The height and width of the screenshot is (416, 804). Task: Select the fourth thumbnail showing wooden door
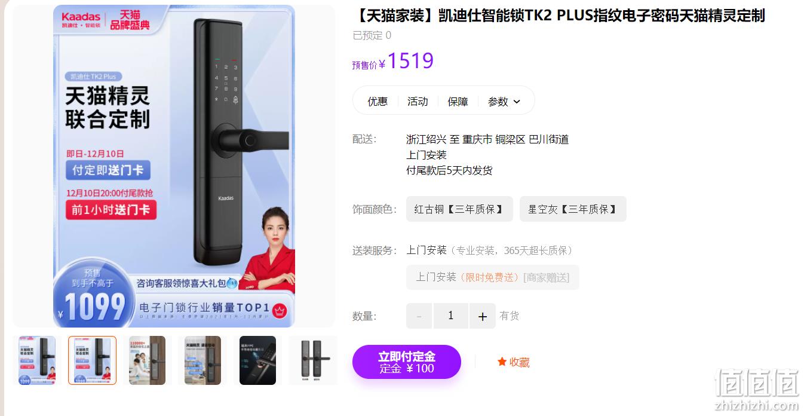point(202,360)
